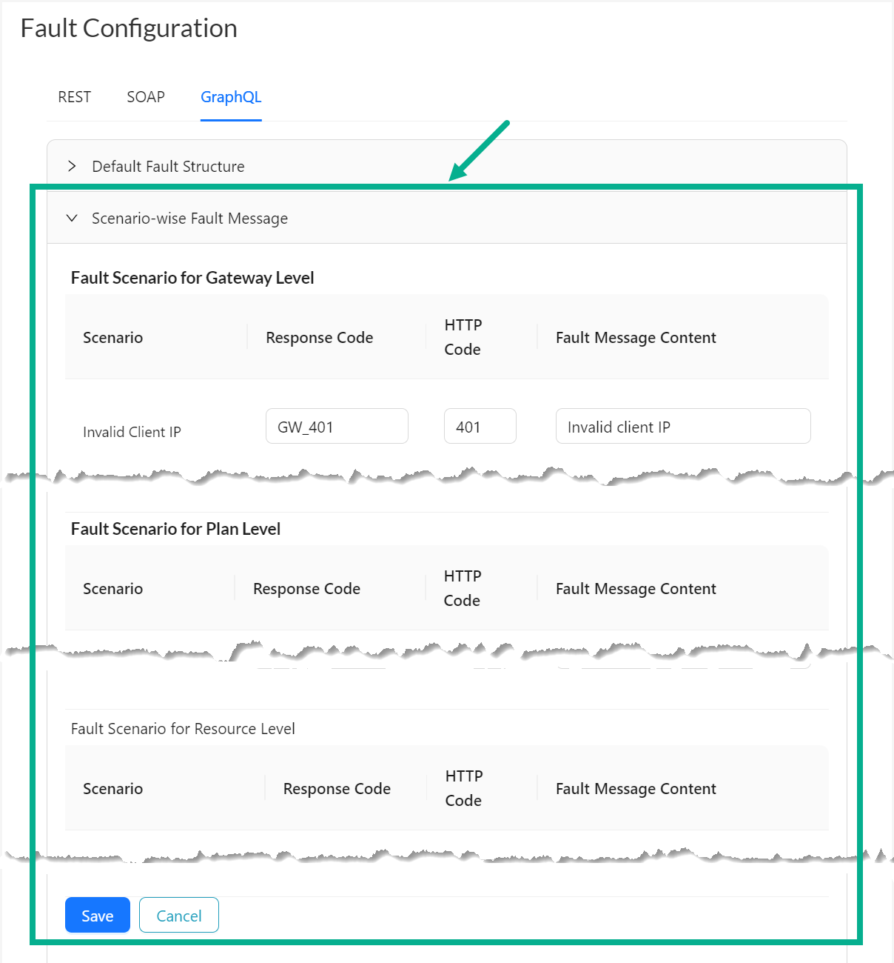The width and height of the screenshot is (894, 963).
Task: Expand the Default Fault Structure chevron arrow
Action: pos(72,166)
